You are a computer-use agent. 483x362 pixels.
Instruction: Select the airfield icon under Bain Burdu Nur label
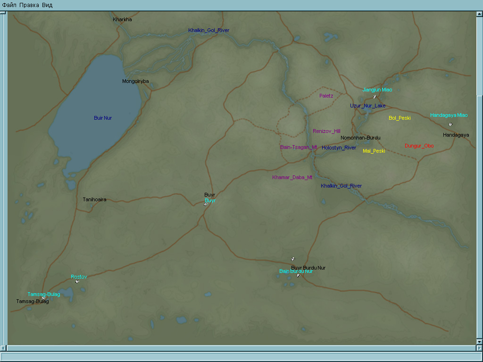tap(298, 275)
